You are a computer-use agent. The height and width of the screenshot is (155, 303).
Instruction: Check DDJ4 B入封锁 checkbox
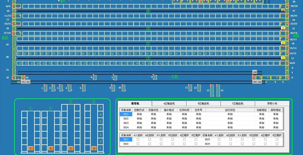(242, 144)
